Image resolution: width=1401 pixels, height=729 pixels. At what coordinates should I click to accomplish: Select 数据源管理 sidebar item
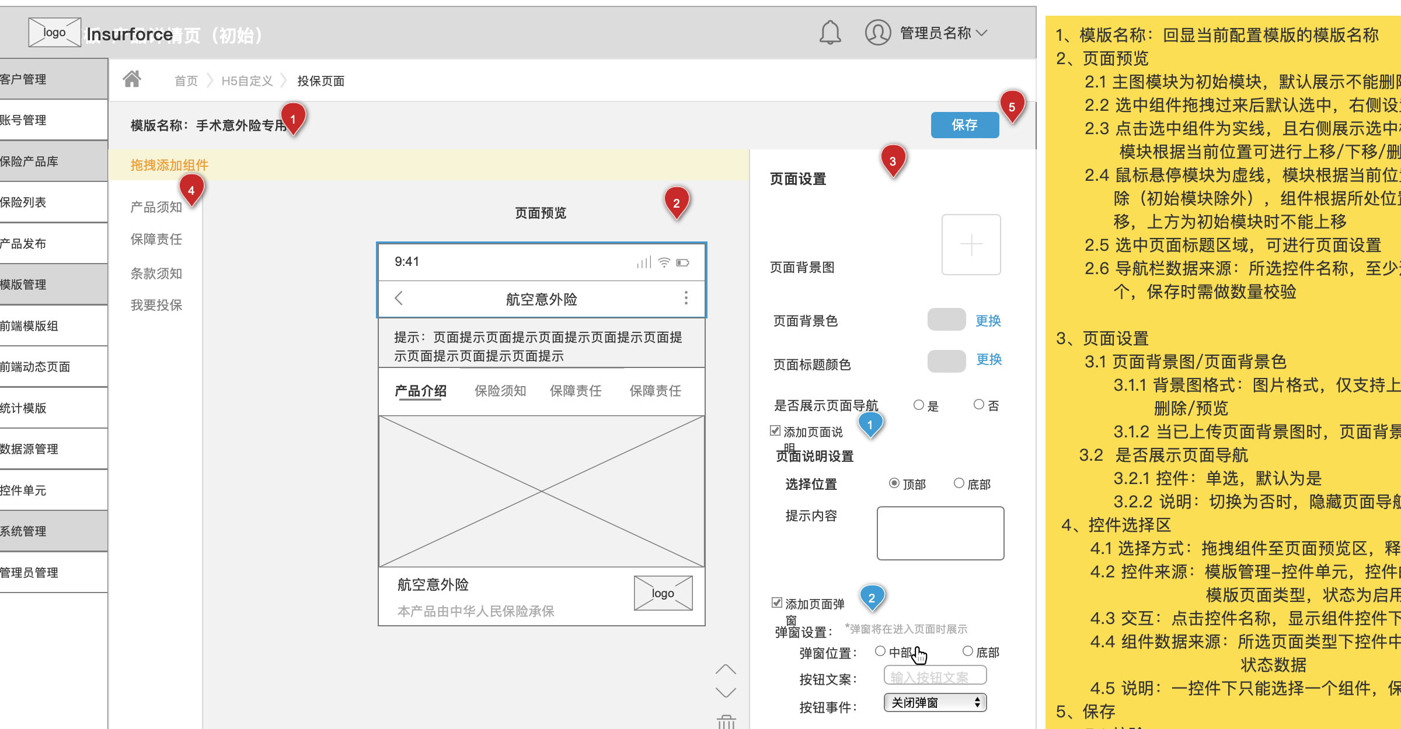[54, 448]
